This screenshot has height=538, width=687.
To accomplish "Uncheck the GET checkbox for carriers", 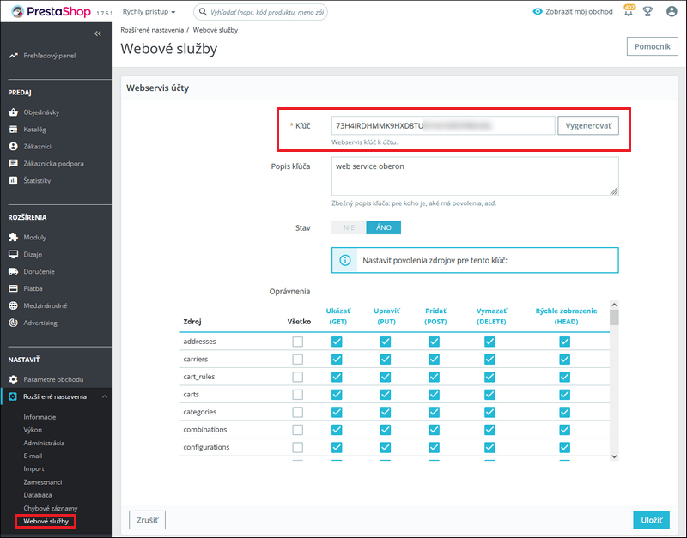I will click(336, 359).
